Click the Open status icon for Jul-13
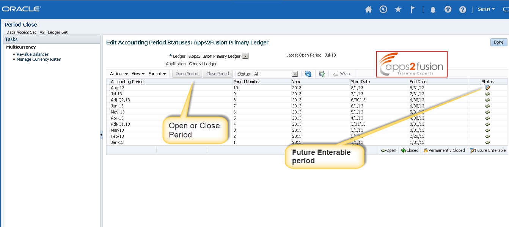509x227 pixels. pyautogui.click(x=487, y=94)
